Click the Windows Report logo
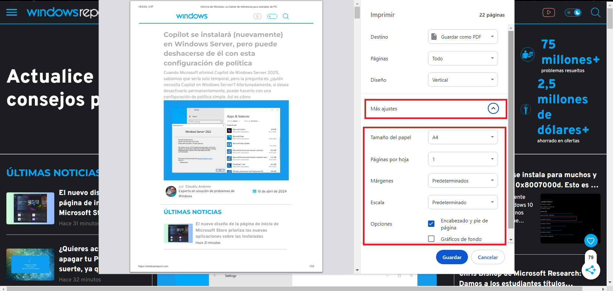Screen dimensions: 613x291 63,12
